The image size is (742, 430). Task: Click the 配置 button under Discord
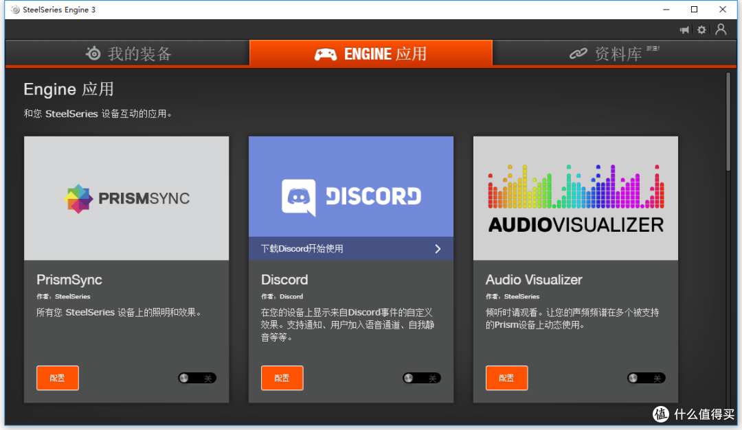(x=282, y=378)
